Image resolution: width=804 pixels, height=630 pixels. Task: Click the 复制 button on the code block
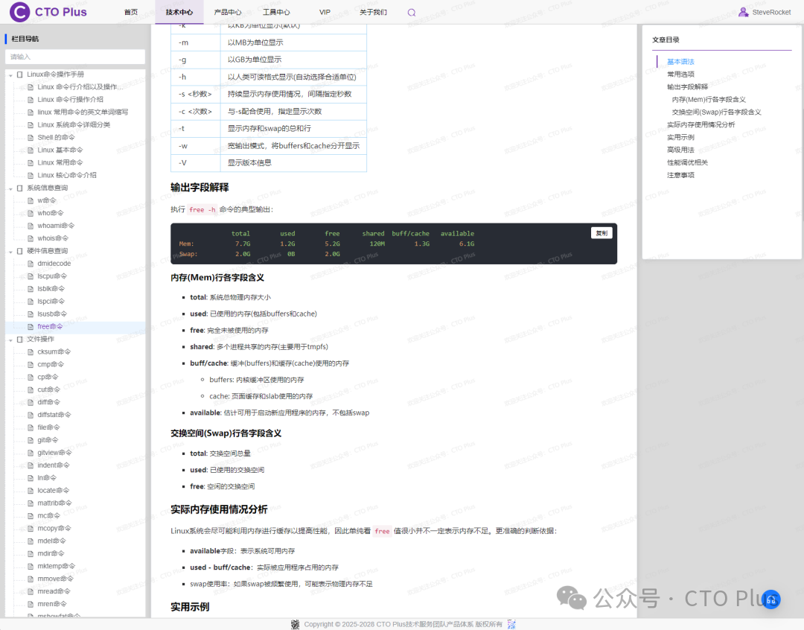[601, 232]
